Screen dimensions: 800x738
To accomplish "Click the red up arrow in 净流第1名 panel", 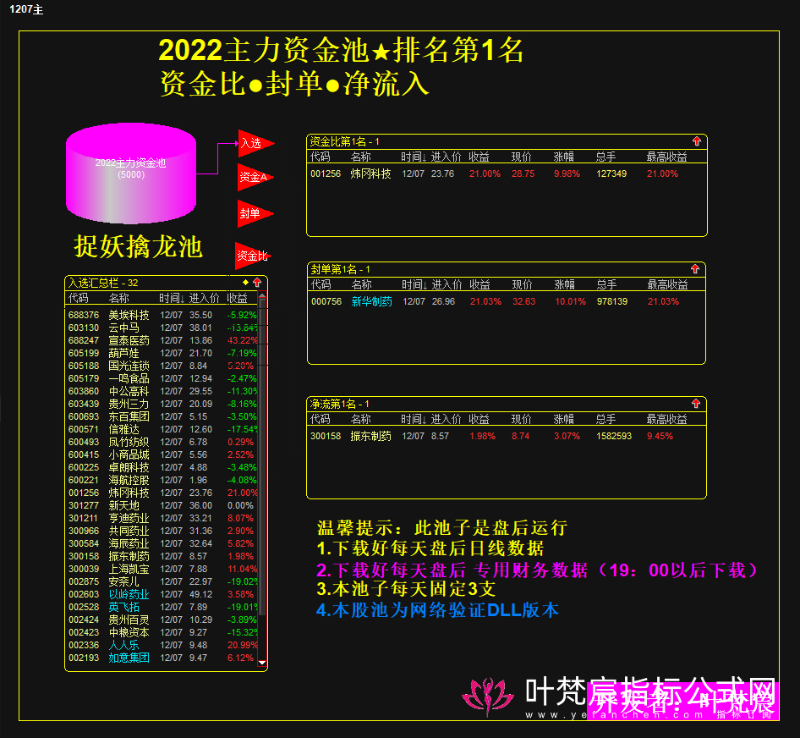I will (x=696, y=404).
